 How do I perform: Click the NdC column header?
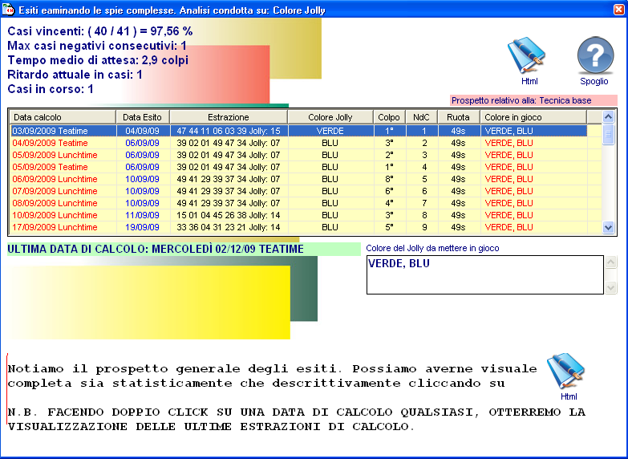421,117
